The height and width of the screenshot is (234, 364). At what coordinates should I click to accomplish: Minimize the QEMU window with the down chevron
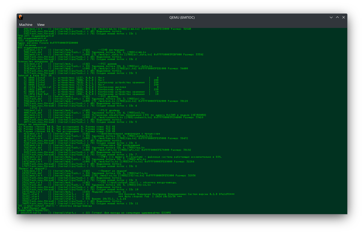331,17
